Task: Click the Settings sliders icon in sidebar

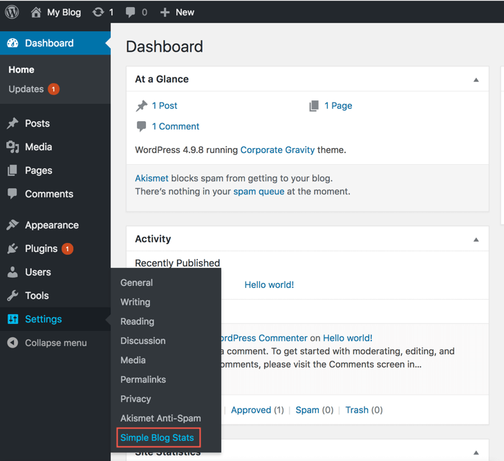Action: click(x=13, y=319)
